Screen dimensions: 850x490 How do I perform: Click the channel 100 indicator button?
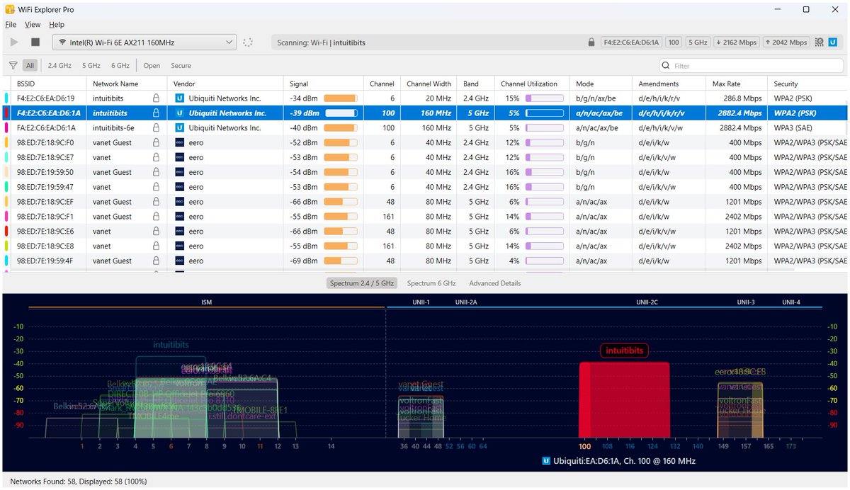click(673, 42)
